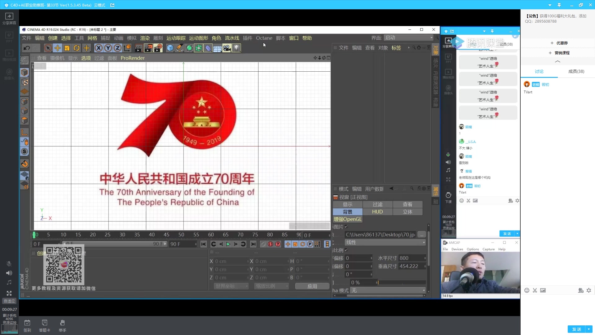This screenshot has width=595, height=335.
Task: Expand the 世界坐标 dropdown
Action: 231,286
